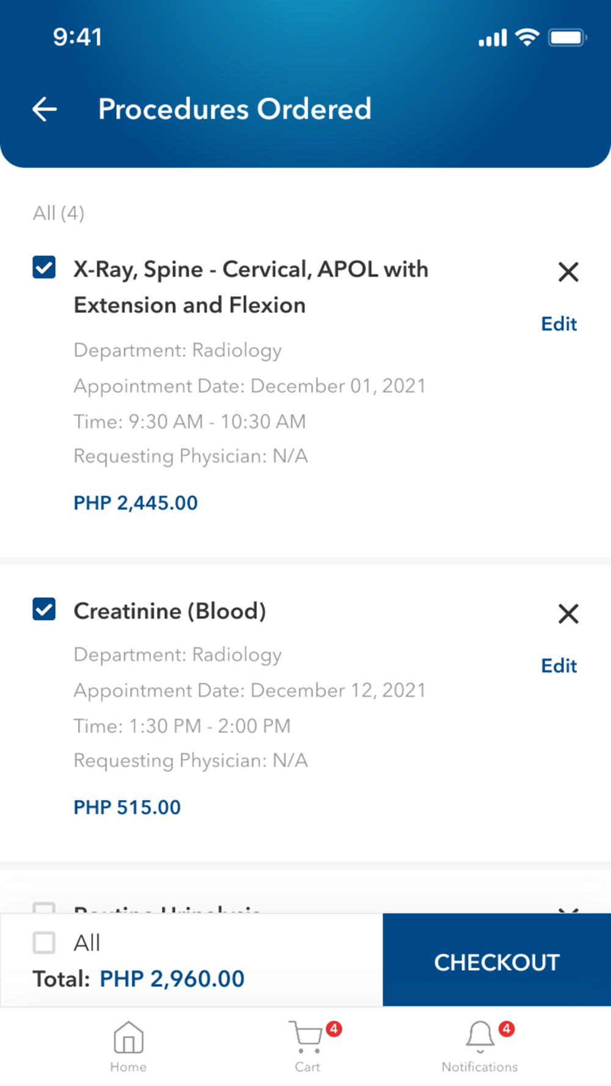Viewport: 611px width, 1086px height.
Task: Tap the PHP 2,445.00 price
Action: pyautogui.click(x=136, y=503)
